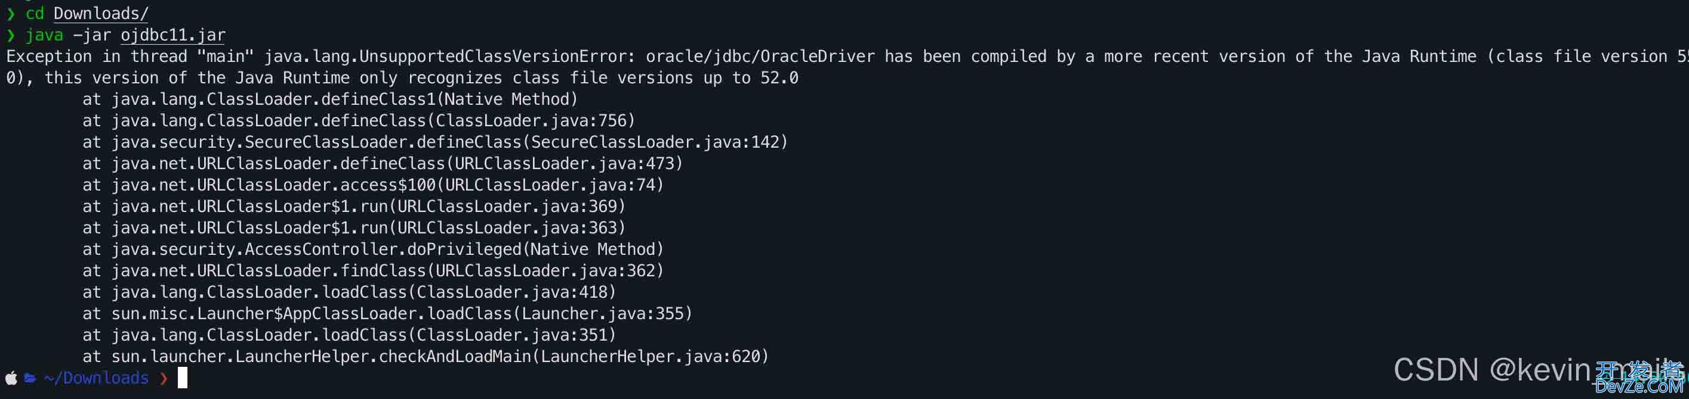Click the green chevron before cd command
The image size is (1689, 399).
11,14
